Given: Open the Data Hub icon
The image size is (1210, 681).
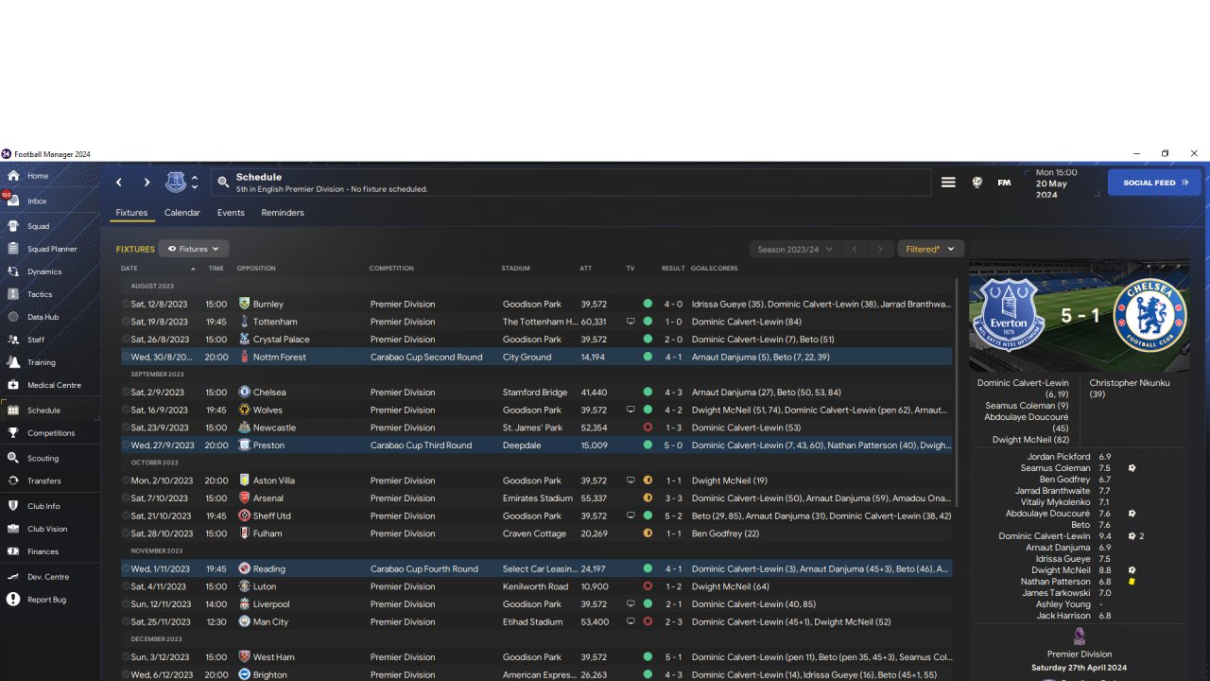Looking at the screenshot, I should [13, 317].
